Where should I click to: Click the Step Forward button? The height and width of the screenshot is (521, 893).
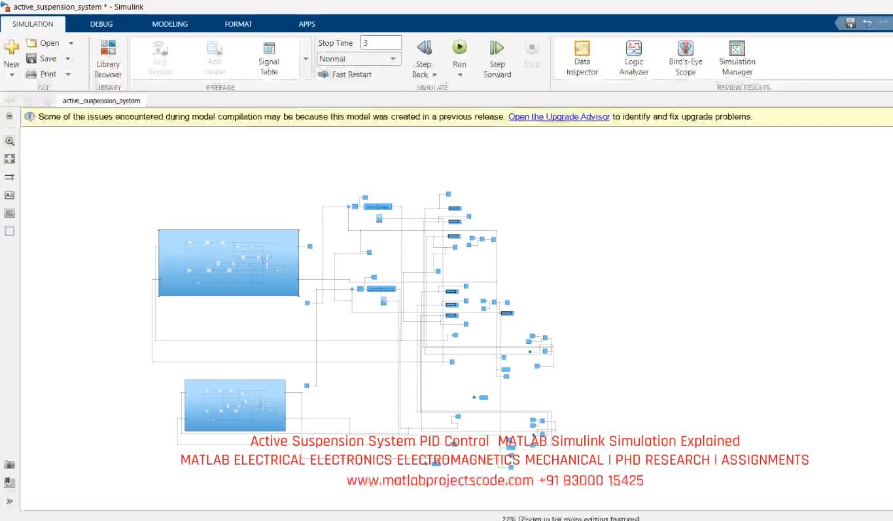pyautogui.click(x=497, y=59)
